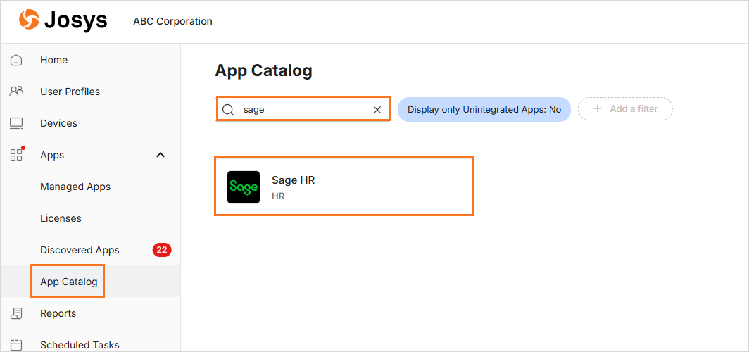Collapse the Apps menu chevron
The height and width of the screenshot is (352, 749).
pyautogui.click(x=161, y=155)
